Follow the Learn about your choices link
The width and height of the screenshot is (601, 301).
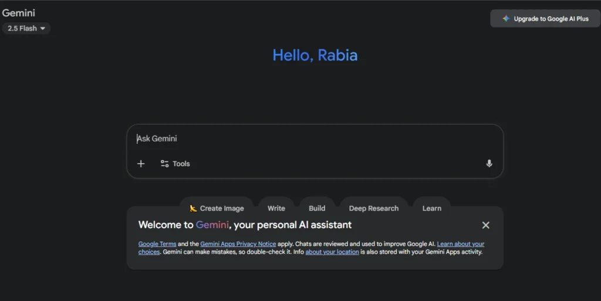460,244
